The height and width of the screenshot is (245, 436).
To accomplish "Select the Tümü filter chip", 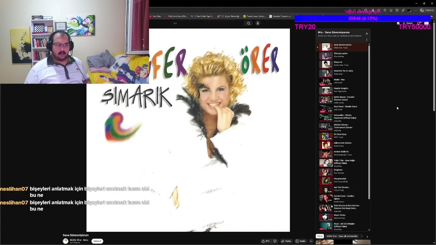I will pyautogui.click(x=320, y=236).
